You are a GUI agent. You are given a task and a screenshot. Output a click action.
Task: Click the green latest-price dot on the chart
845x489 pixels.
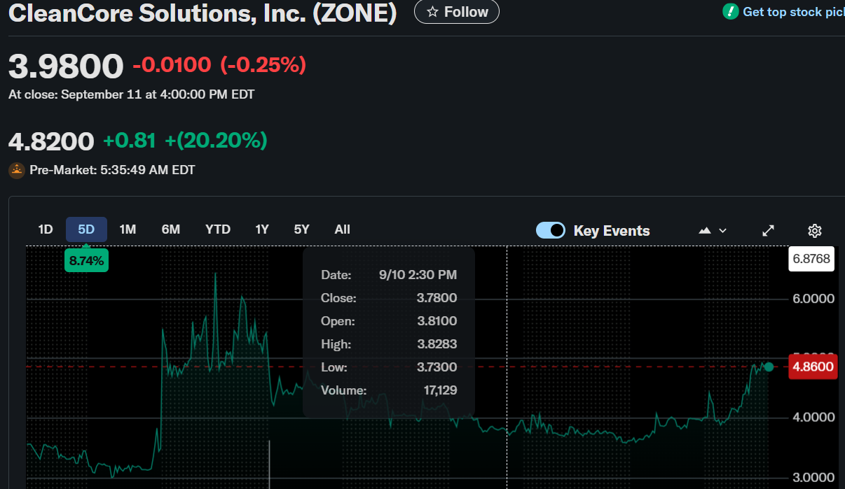coord(769,367)
